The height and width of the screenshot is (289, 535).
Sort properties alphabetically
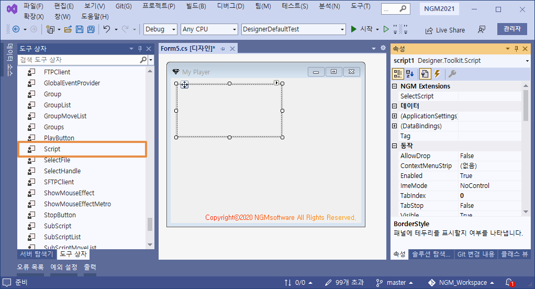410,74
